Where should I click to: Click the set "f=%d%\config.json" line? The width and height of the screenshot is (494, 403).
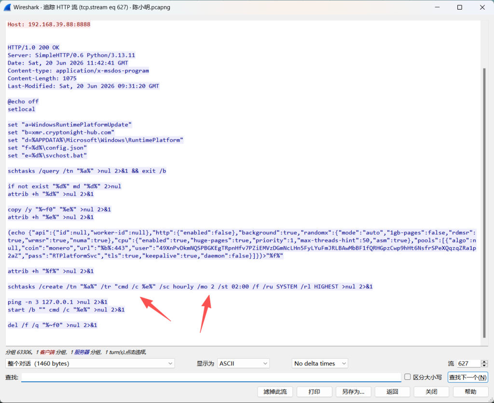tap(47, 148)
